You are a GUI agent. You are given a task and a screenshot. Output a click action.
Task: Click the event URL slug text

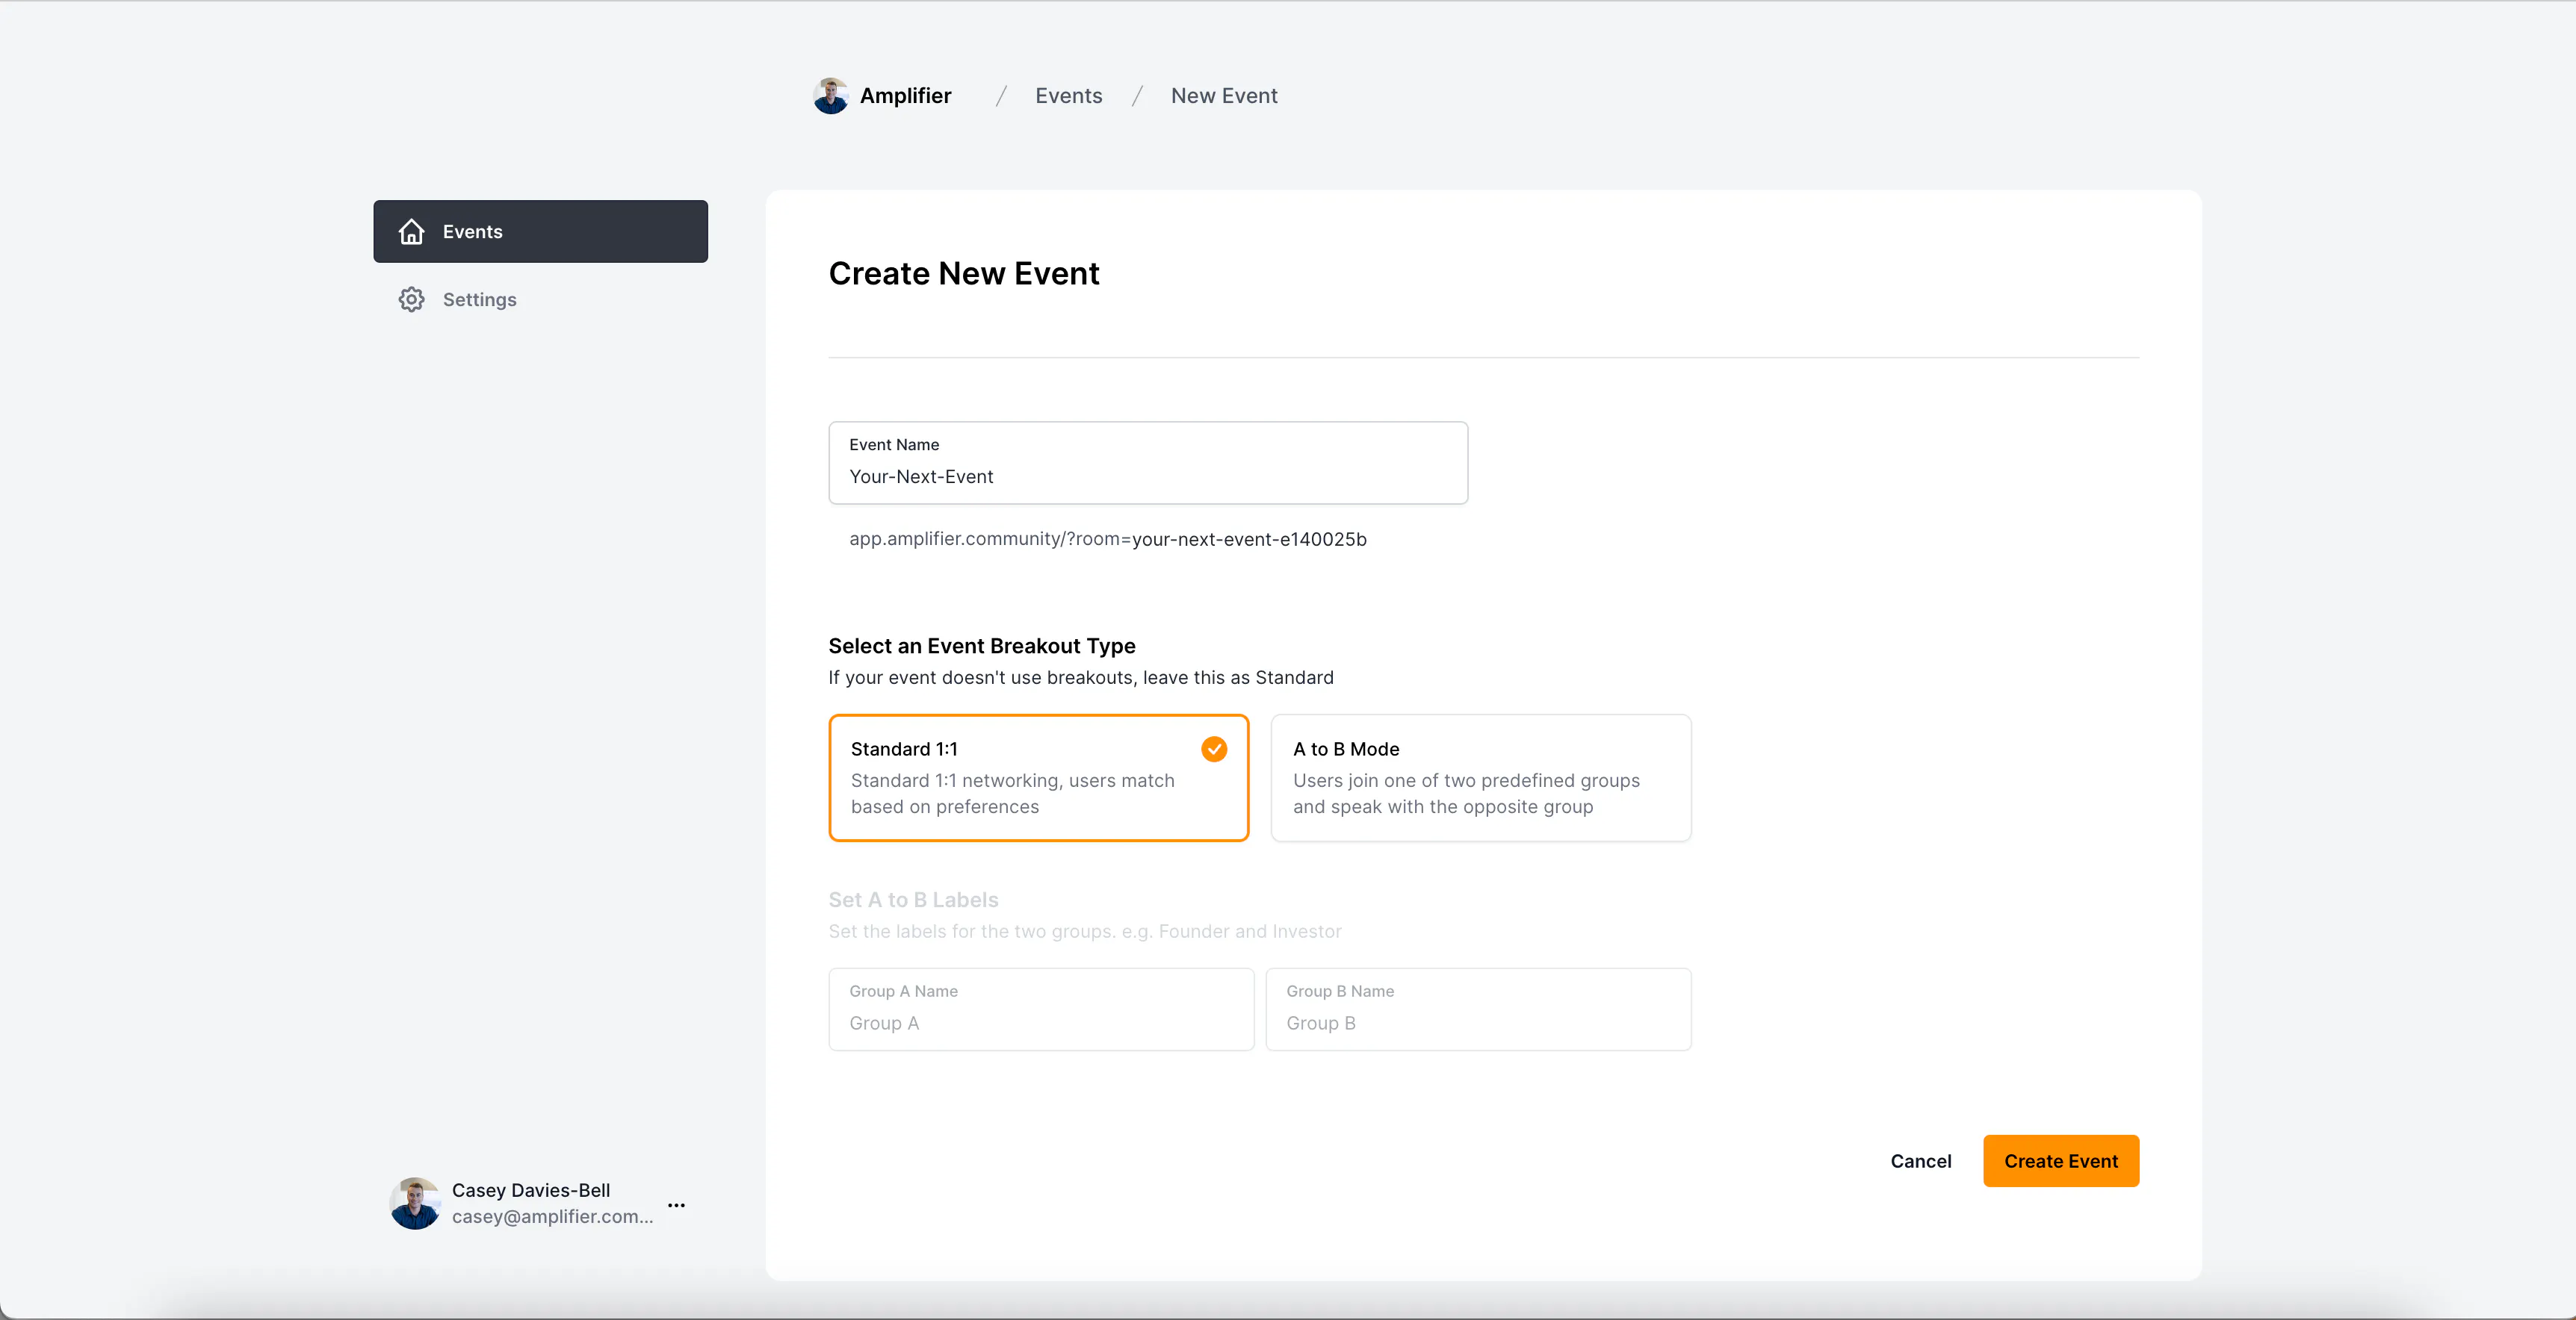1249,540
